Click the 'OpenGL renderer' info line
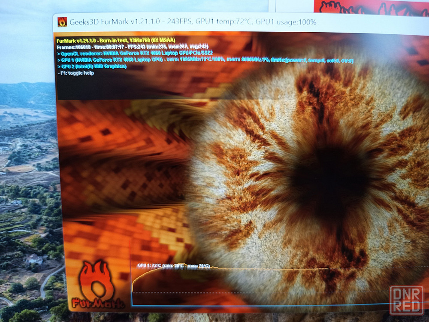The width and height of the screenshot is (429, 322). (135, 53)
